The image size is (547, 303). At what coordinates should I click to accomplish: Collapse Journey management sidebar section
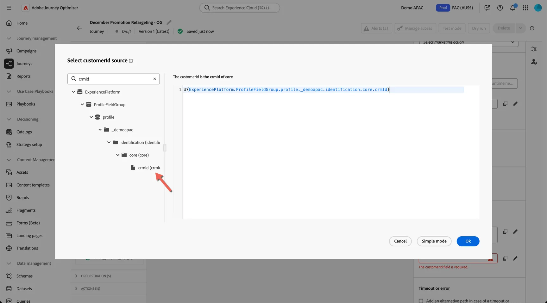9,38
